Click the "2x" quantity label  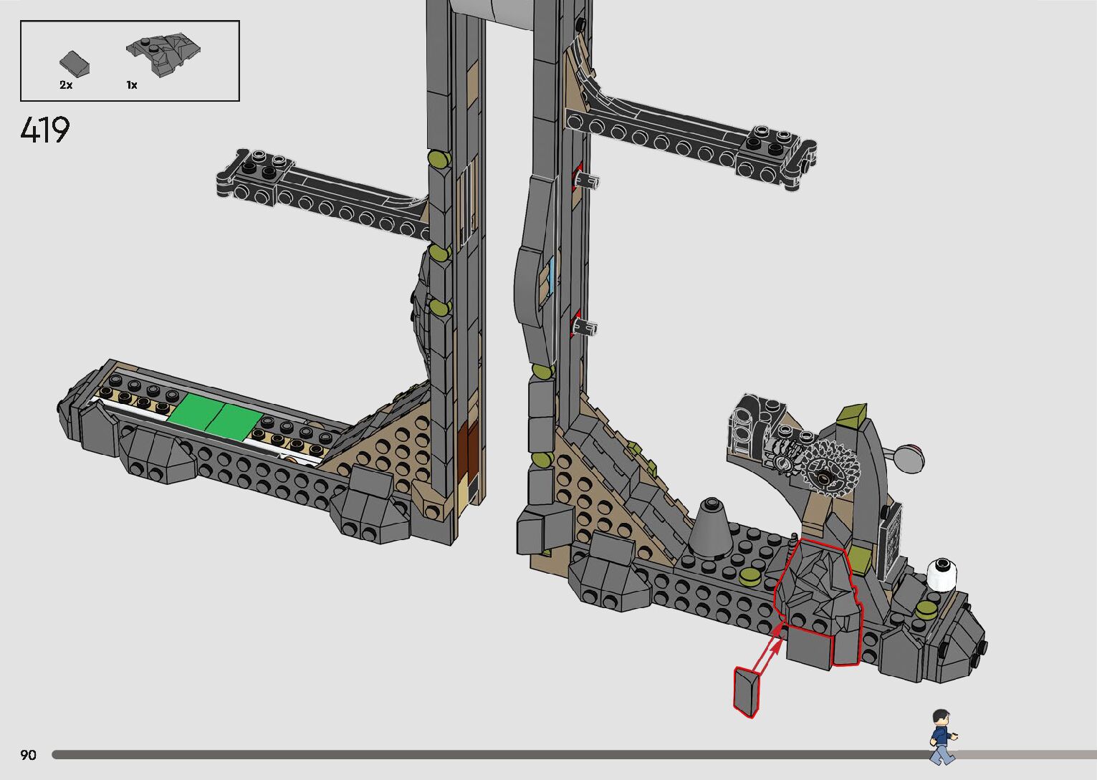tap(66, 85)
